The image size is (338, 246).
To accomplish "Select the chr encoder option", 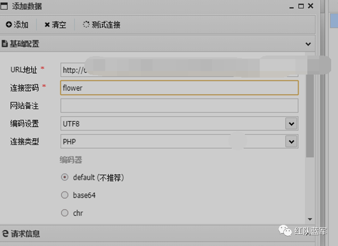I will (x=64, y=213).
